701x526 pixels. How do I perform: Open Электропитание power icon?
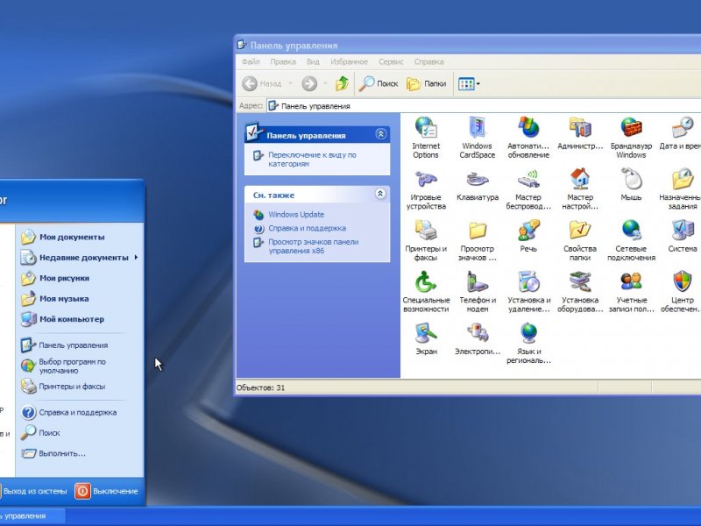pyautogui.click(x=477, y=338)
